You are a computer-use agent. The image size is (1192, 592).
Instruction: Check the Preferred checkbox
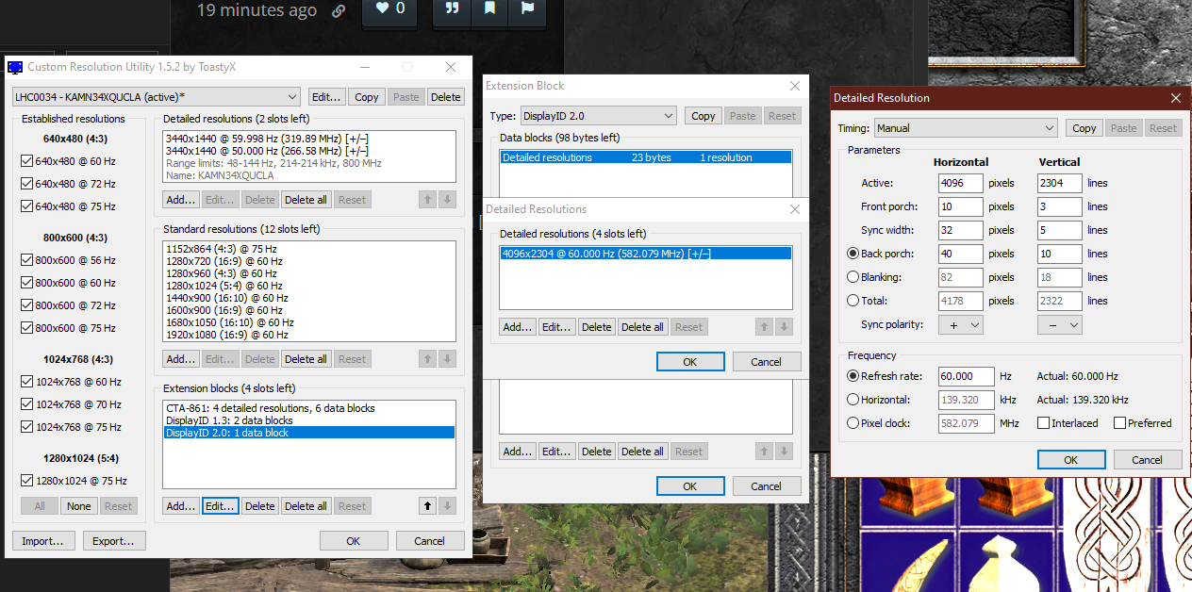coord(1120,422)
